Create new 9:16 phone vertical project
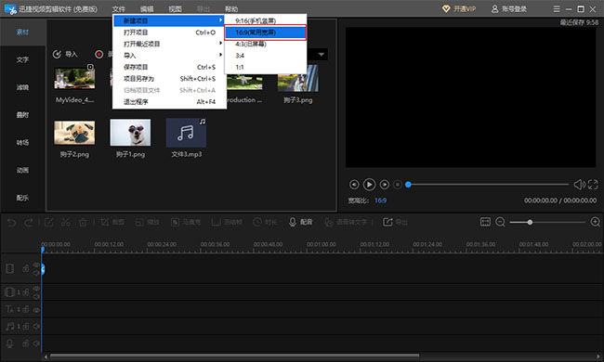604x362 pixels. pyautogui.click(x=266, y=20)
